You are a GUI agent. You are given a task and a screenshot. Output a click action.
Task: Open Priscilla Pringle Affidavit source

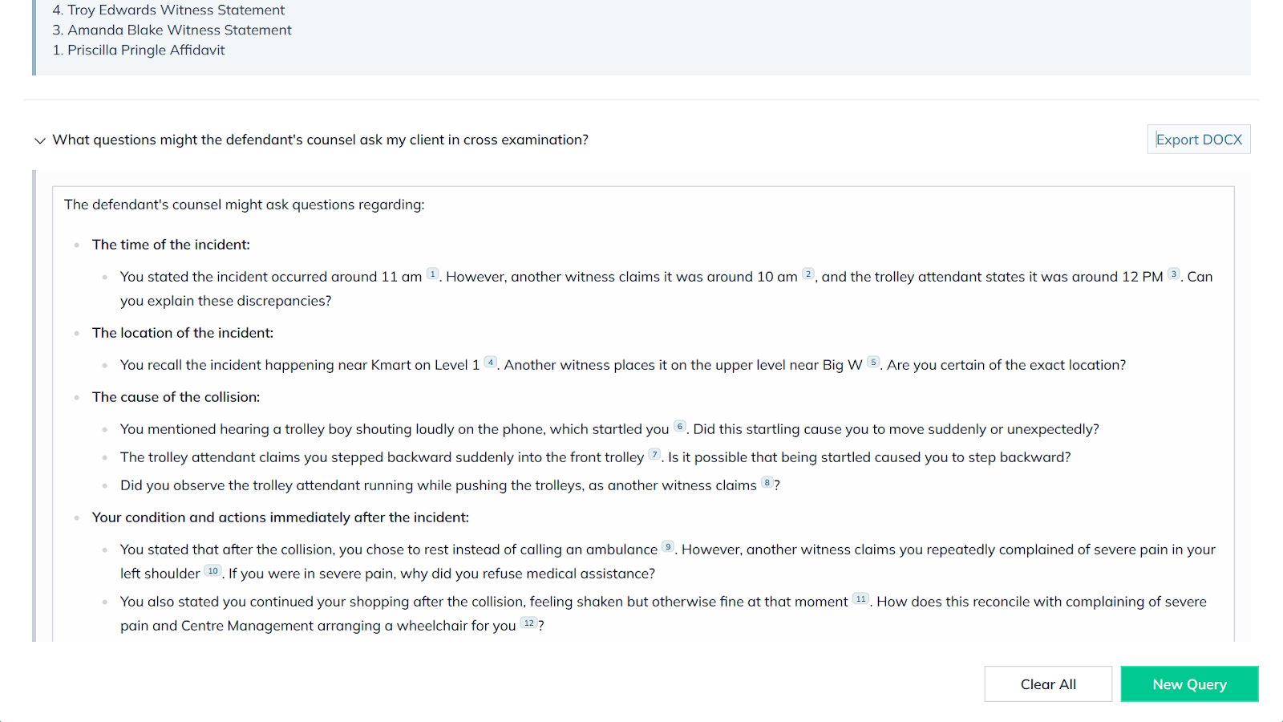coord(146,51)
